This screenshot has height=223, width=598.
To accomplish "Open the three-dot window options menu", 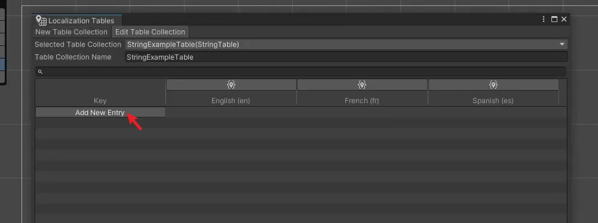I will click(544, 19).
